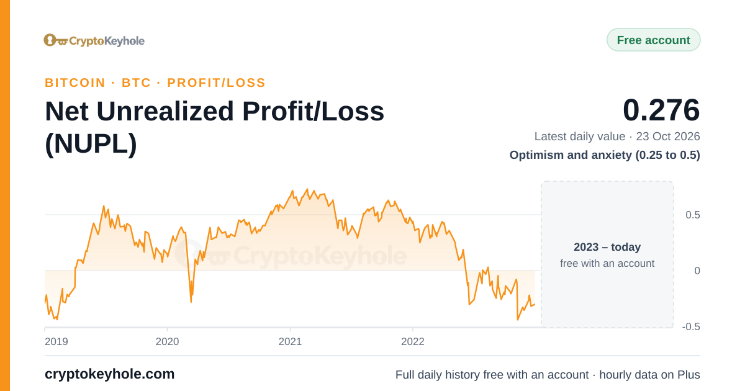This screenshot has width=745, height=391.
Task: Select the BTC ticker breadcrumb
Action: (137, 83)
